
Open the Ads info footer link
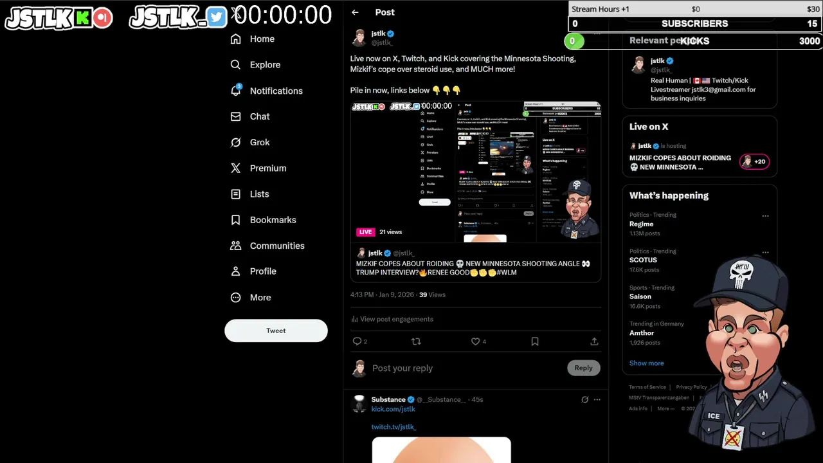tap(638, 408)
